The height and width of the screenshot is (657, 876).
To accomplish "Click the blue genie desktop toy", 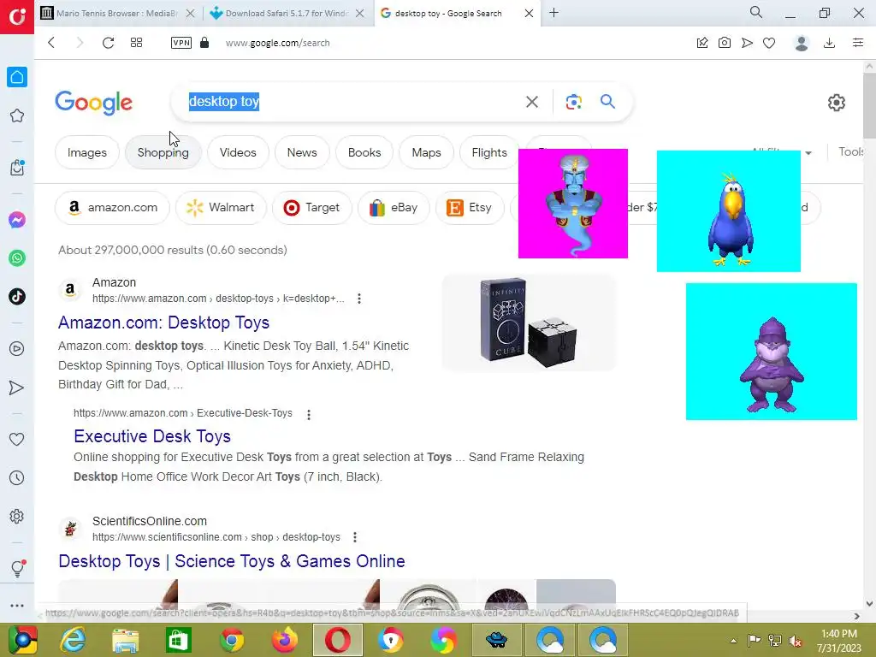I will coord(573,204).
